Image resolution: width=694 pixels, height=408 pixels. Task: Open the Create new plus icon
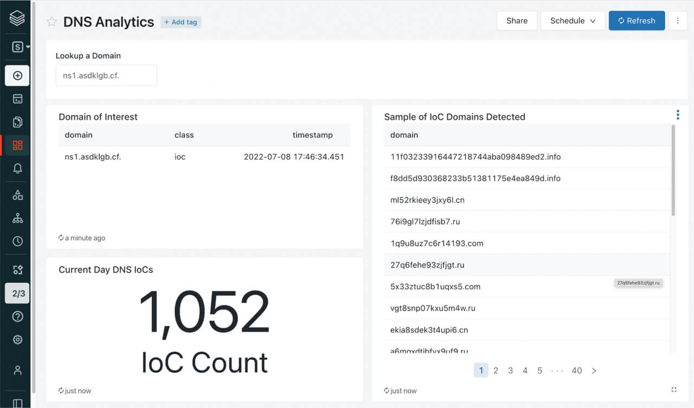[17, 75]
